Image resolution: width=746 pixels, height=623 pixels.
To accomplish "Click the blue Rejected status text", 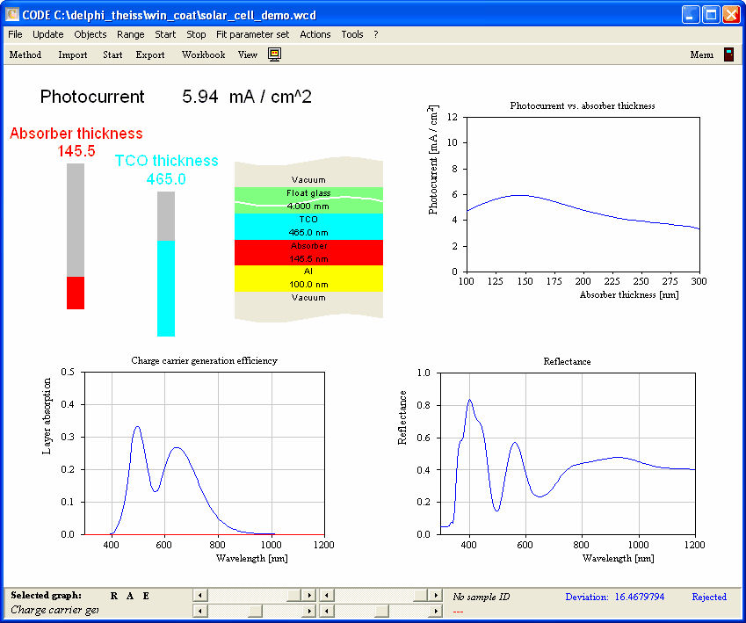I will 708,597.
